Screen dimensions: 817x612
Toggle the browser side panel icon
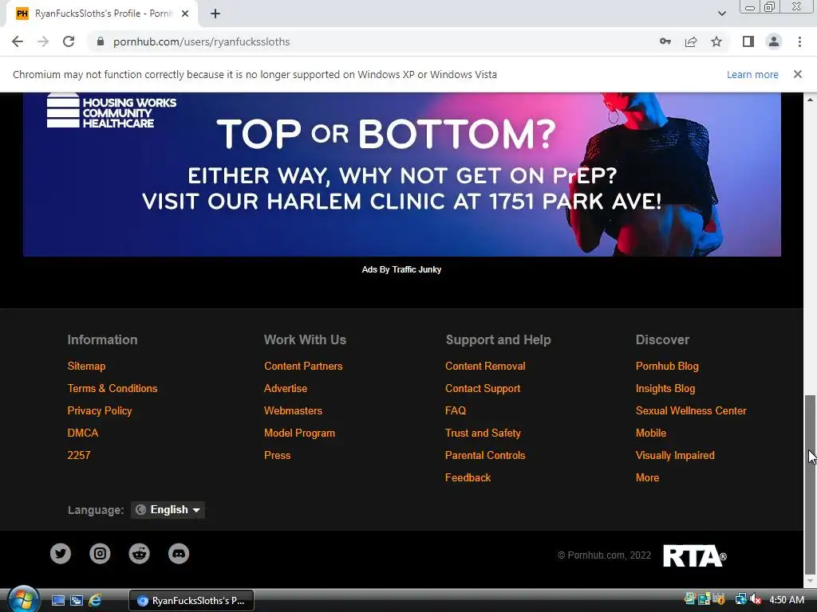click(x=748, y=41)
